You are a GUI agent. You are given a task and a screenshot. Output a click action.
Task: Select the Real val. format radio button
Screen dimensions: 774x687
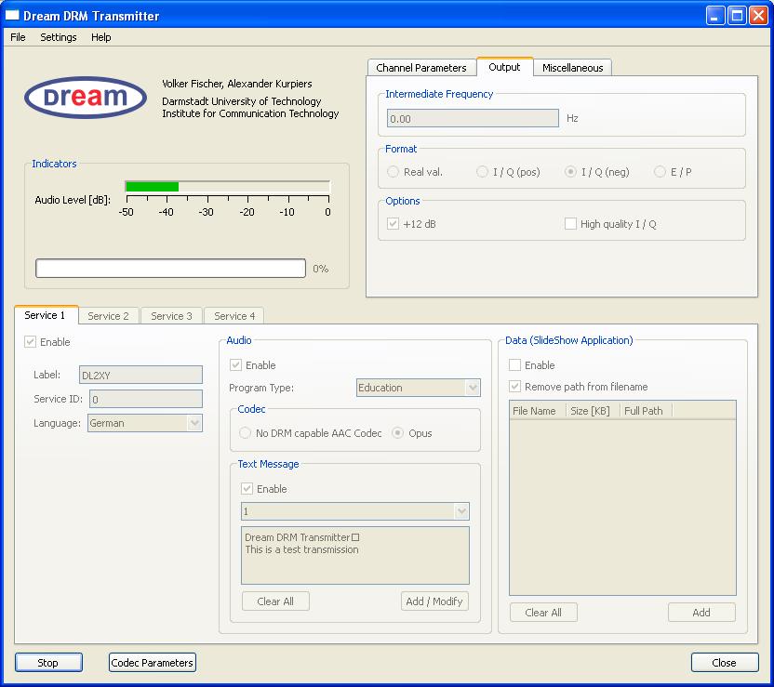tap(393, 172)
